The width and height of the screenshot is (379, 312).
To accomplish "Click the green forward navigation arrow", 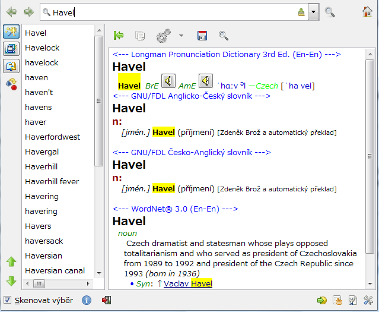I will (28, 12).
